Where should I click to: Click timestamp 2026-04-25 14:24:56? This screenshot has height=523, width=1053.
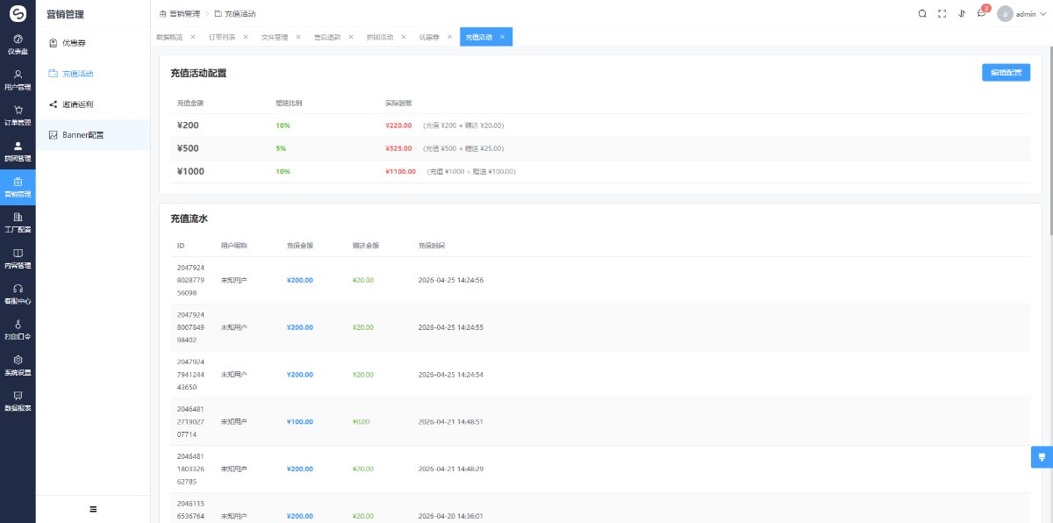451,280
